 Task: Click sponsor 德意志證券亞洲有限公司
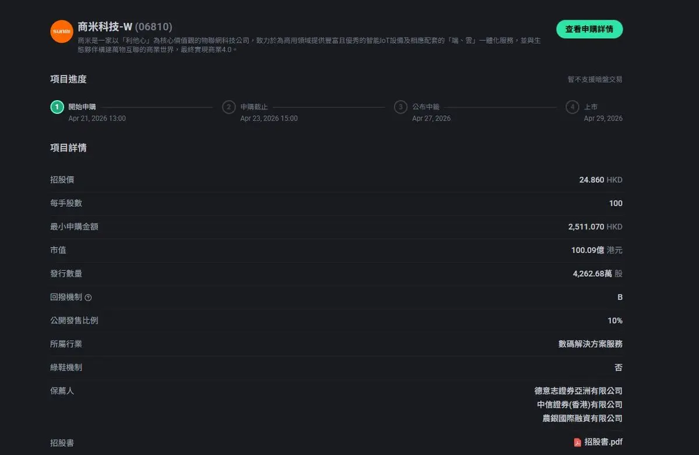coord(578,391)
